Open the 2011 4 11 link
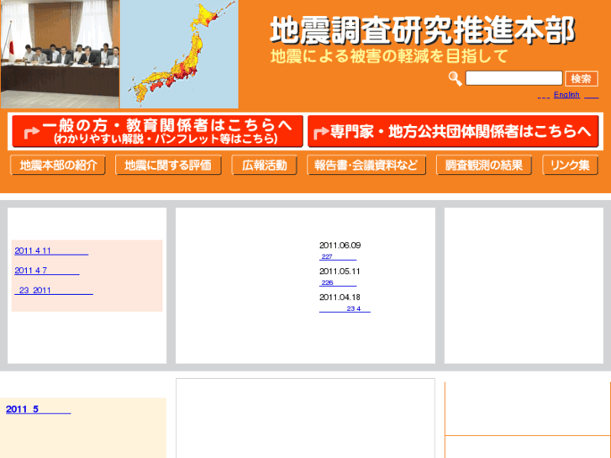Viewport: 611px width, 458px height. [51, 251]
